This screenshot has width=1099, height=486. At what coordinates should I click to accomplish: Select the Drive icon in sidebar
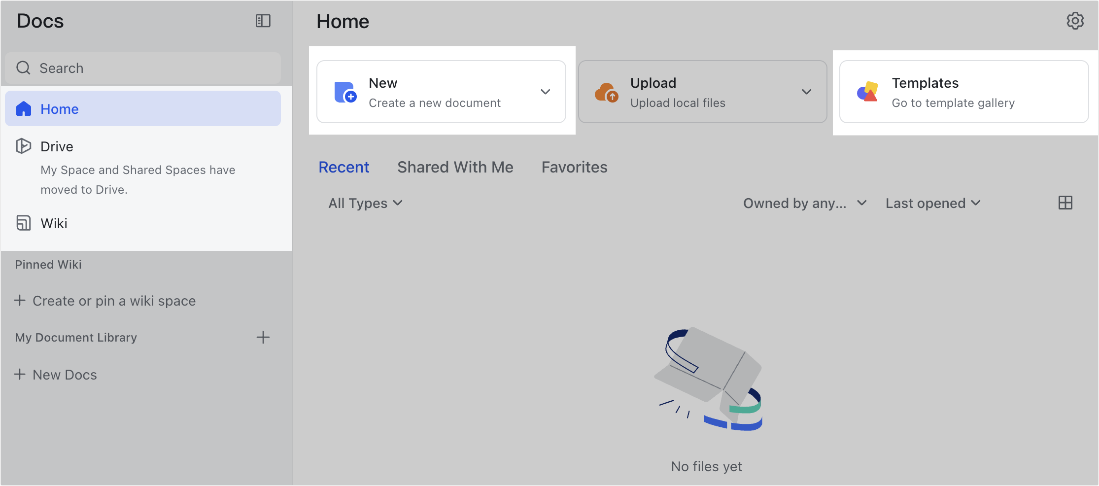(23, 146)
